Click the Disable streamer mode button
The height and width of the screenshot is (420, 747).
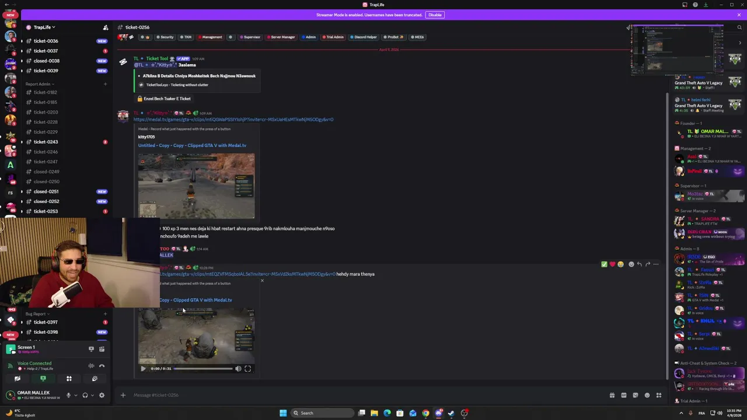435,15
